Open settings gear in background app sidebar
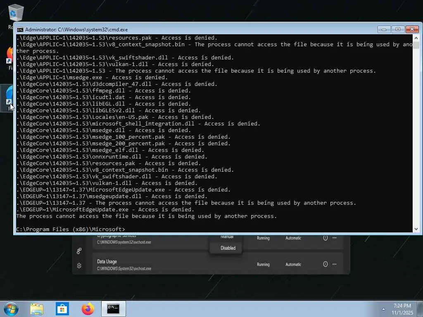 [x=79, y=265]
